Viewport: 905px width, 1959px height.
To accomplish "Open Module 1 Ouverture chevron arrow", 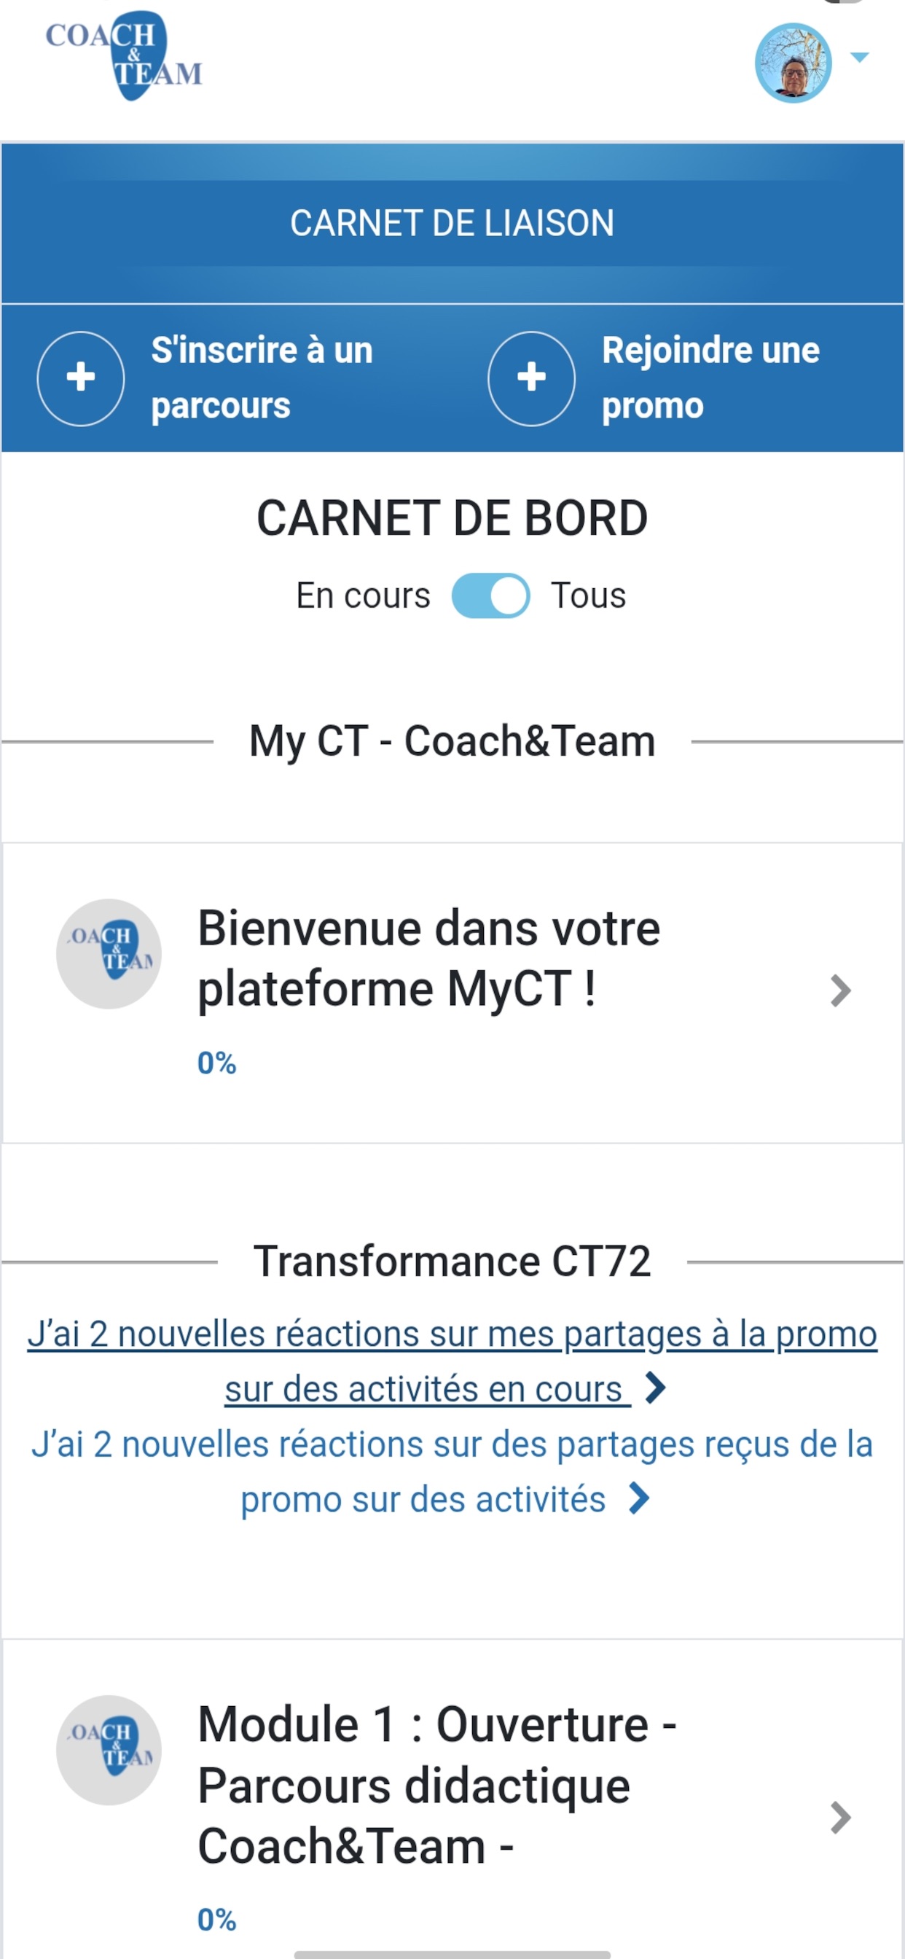I will pyautogui.click(x=839, y=1818).
